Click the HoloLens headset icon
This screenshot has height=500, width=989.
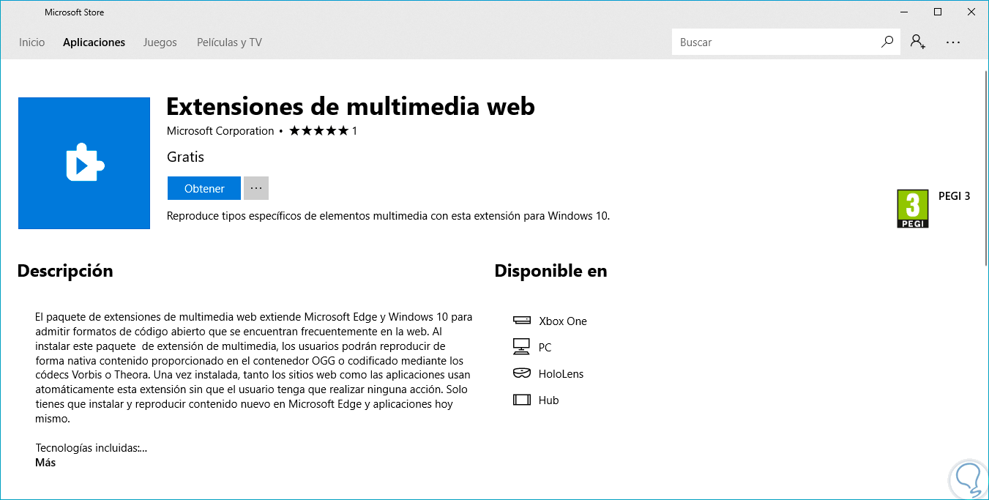click(x=521, y=373)
